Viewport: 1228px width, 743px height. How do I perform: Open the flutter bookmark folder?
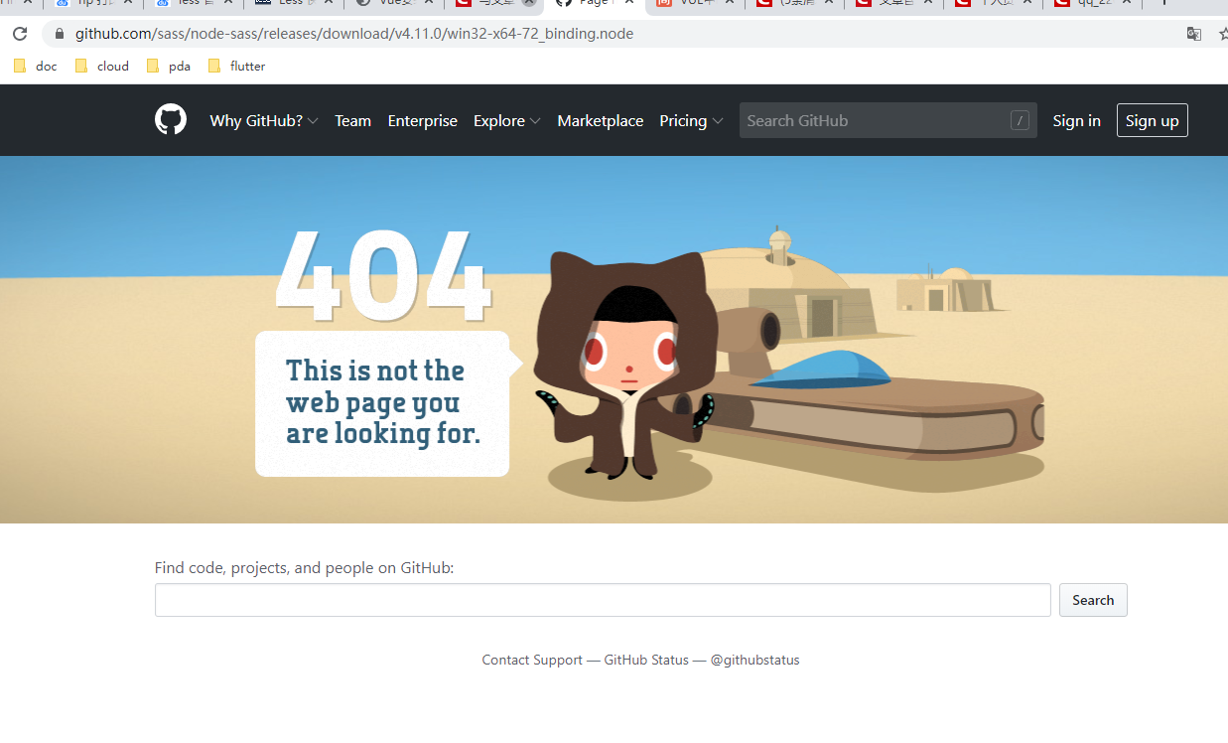click(237, 67)
